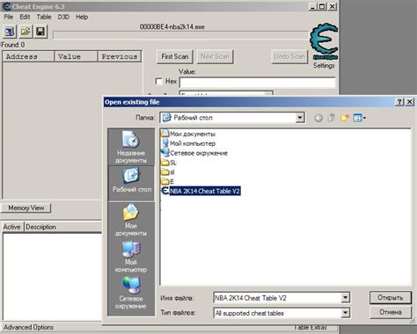Image resolution: width=417 pixels, height=334 pixels.
Task: Click the Next Scan button
Action: point(215,56)
